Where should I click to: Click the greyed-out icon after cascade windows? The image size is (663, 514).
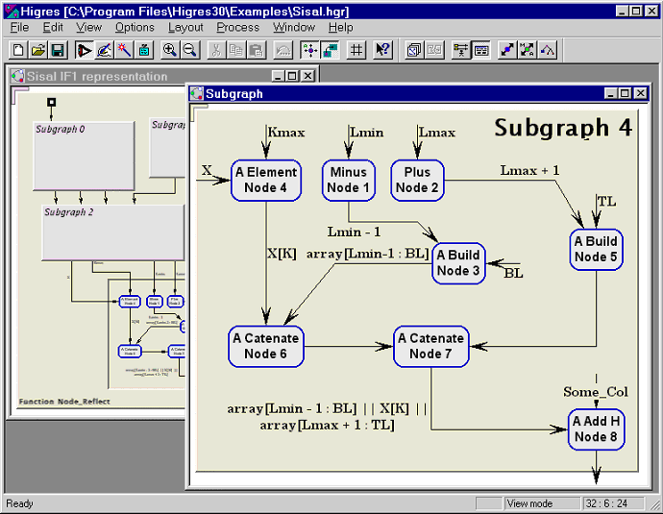click(434, 50)
